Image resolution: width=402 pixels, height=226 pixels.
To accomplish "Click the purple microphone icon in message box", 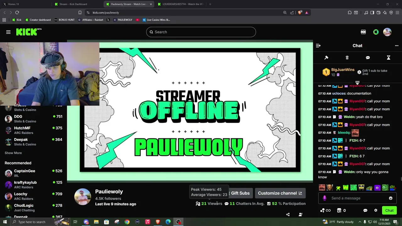I will tap(324, 198).
